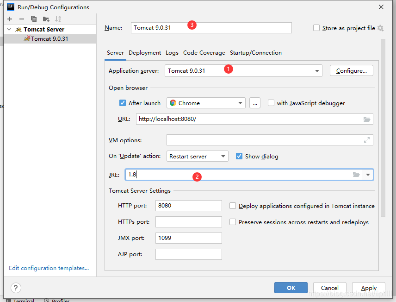Open the Chrome browser selection dropdown
396x302 pixels.
206,103
